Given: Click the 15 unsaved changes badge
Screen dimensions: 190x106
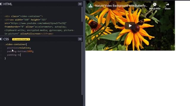Looking at the screenshot, I should click(x=21, y=39).
